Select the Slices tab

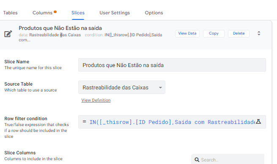click(x=78, y=13)
